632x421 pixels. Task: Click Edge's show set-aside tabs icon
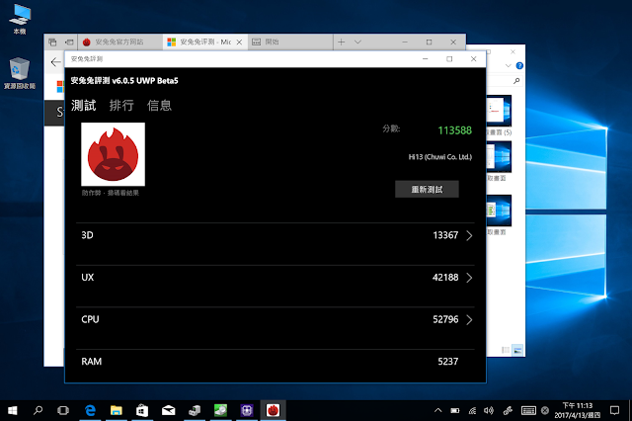[52, 42]
